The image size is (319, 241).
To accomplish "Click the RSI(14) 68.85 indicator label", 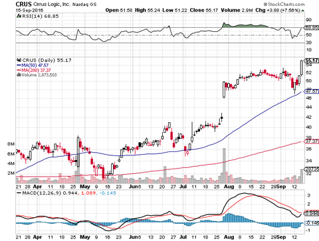I will 40,16.
